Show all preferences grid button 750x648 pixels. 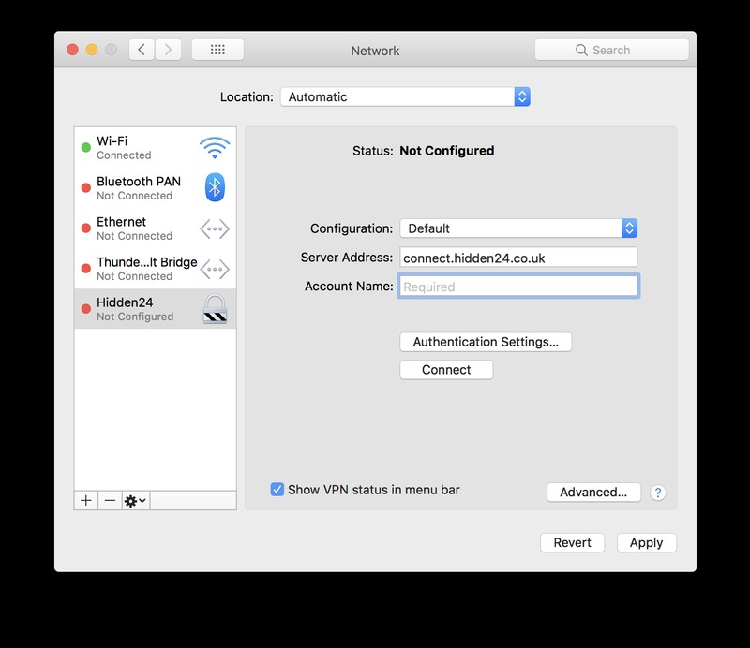217,50
